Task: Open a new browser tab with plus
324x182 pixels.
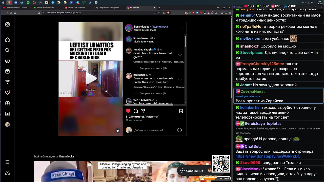Action: (159, 8)
